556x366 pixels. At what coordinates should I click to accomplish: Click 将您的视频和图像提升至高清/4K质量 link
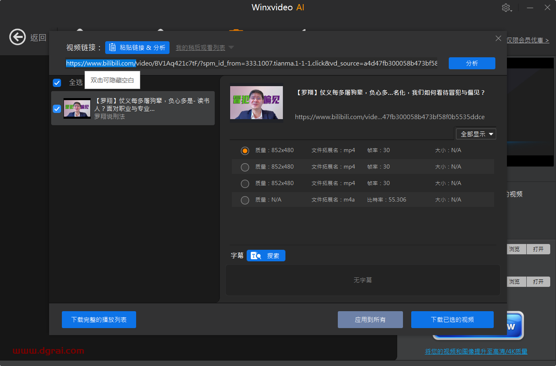click(476, 352)
